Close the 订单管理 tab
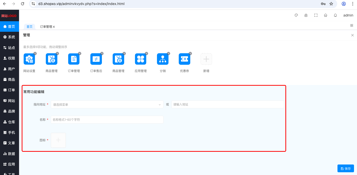The width and height of the screenshot is (357, 175). (x=54, y=27)
